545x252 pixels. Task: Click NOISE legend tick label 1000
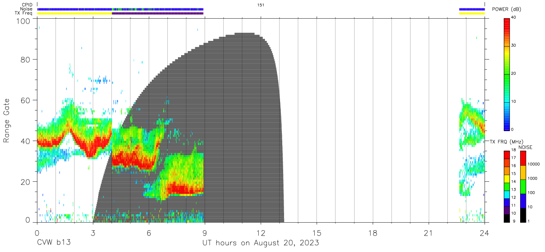(533, 178)
